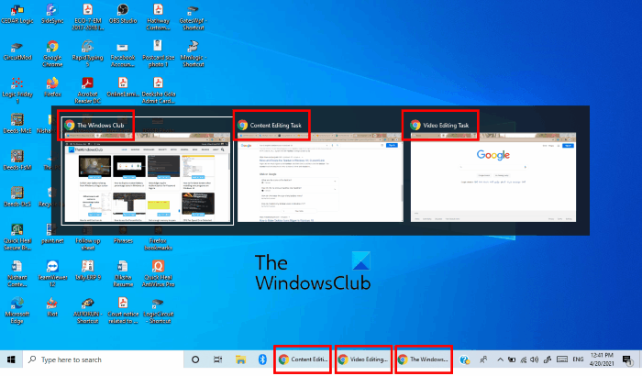Click The Windows... Chrome taskbar button
The height and width of the screenshot is (376, 642).
pyautogui.click(x=424, y=359)
